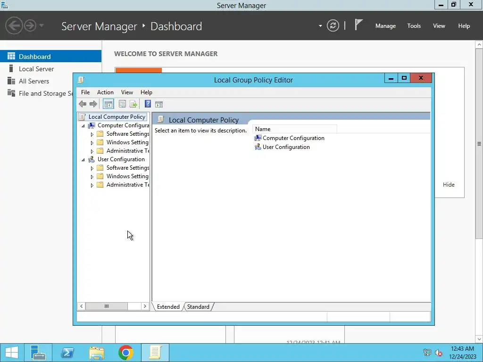This screenshot has height=362, width=483.
Task: Click Software Settings folder icon under User Configuration
Action: pyautogui.click(x=100, y=167)
